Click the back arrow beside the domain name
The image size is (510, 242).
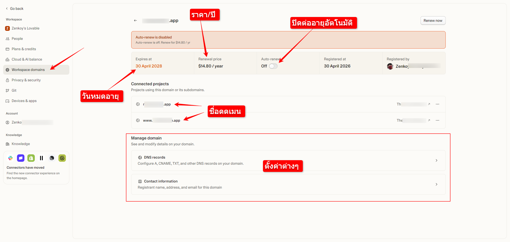coord(135,20)
